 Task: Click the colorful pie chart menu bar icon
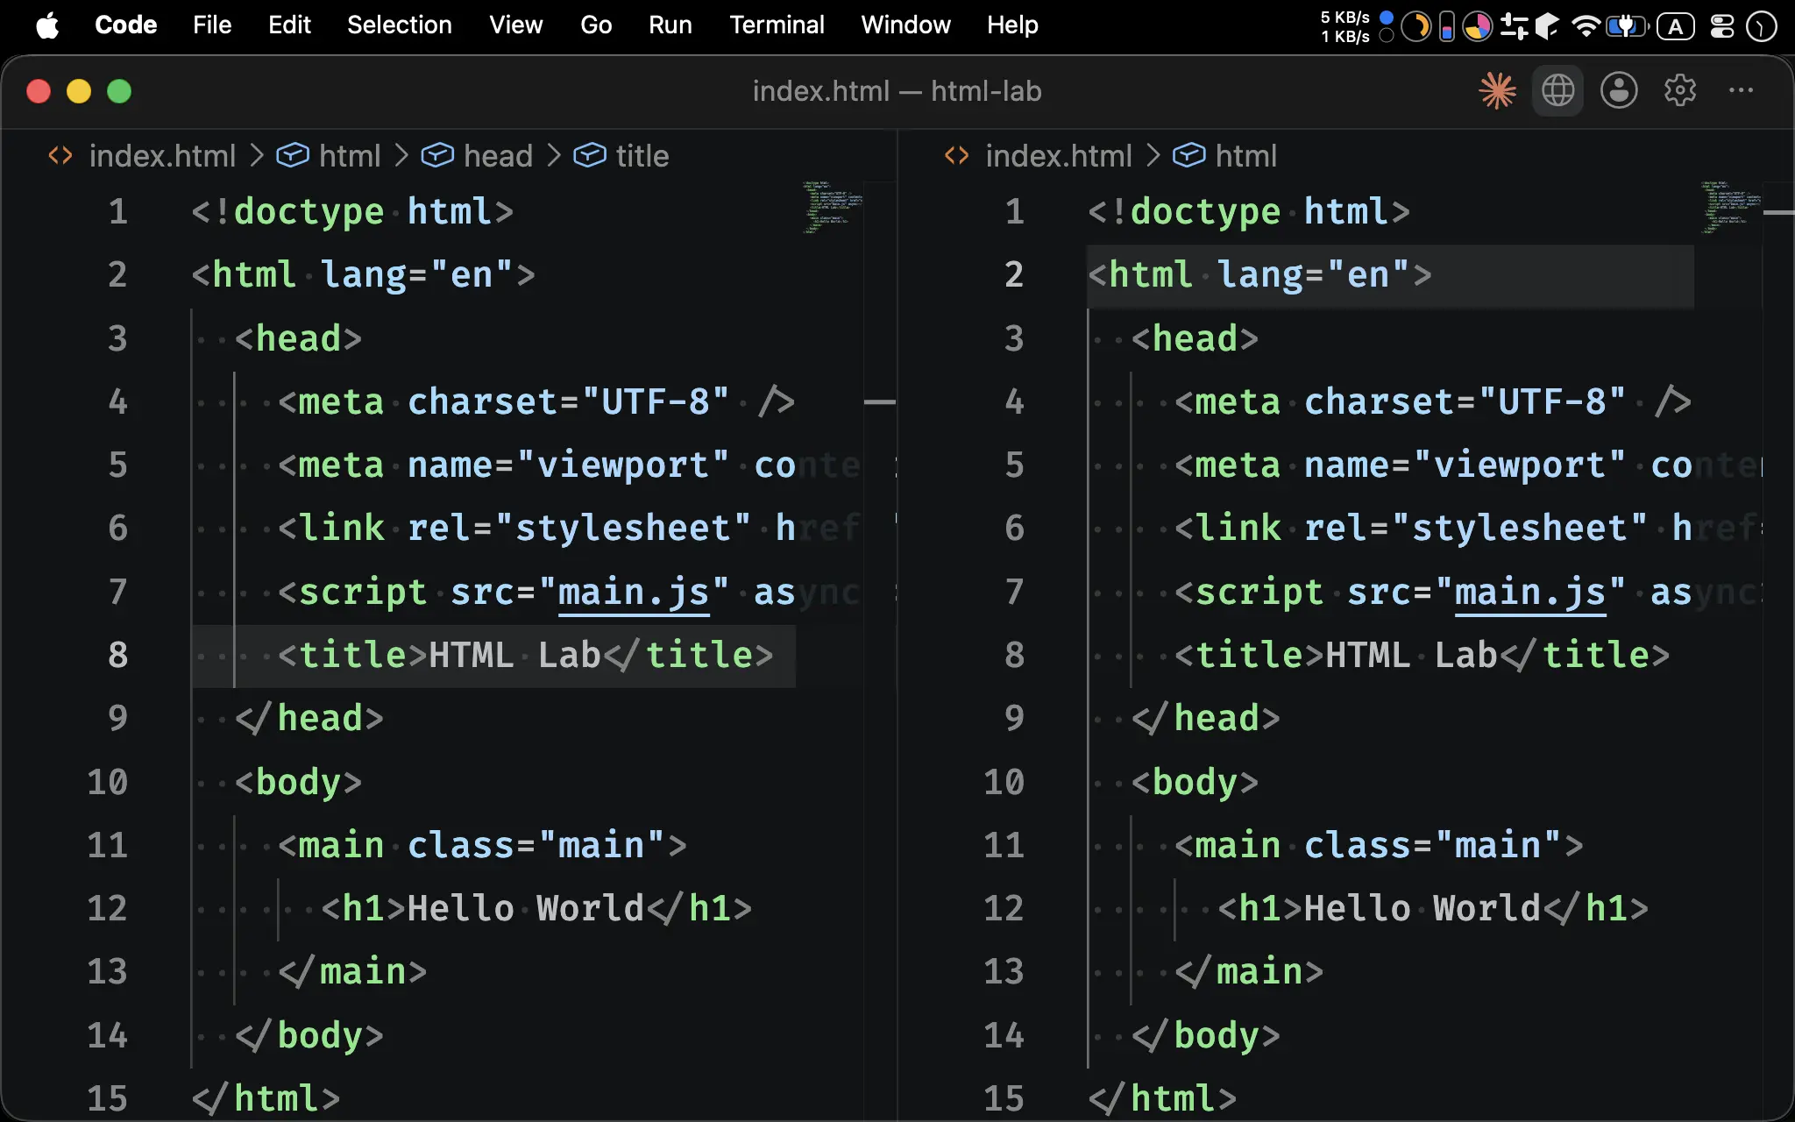pos(1478,26)
